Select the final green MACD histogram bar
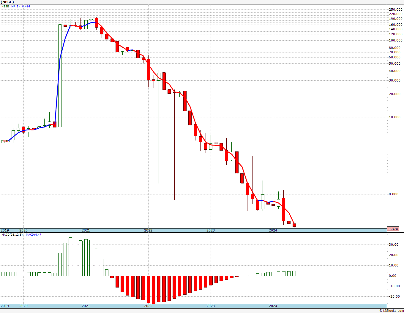The height and width of the screenshot is (313, 404). [294, 273]
